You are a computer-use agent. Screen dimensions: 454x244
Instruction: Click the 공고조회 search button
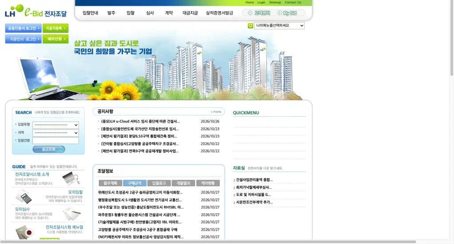pos(49,149)
